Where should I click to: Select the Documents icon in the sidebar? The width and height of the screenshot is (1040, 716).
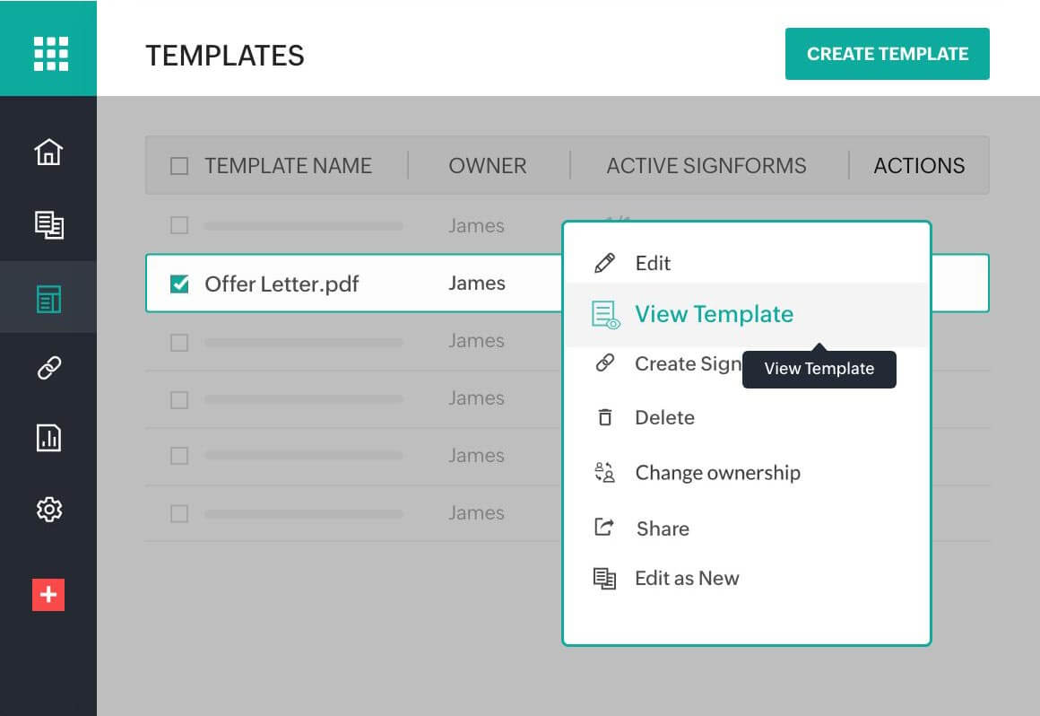click(x=48, y=226)
